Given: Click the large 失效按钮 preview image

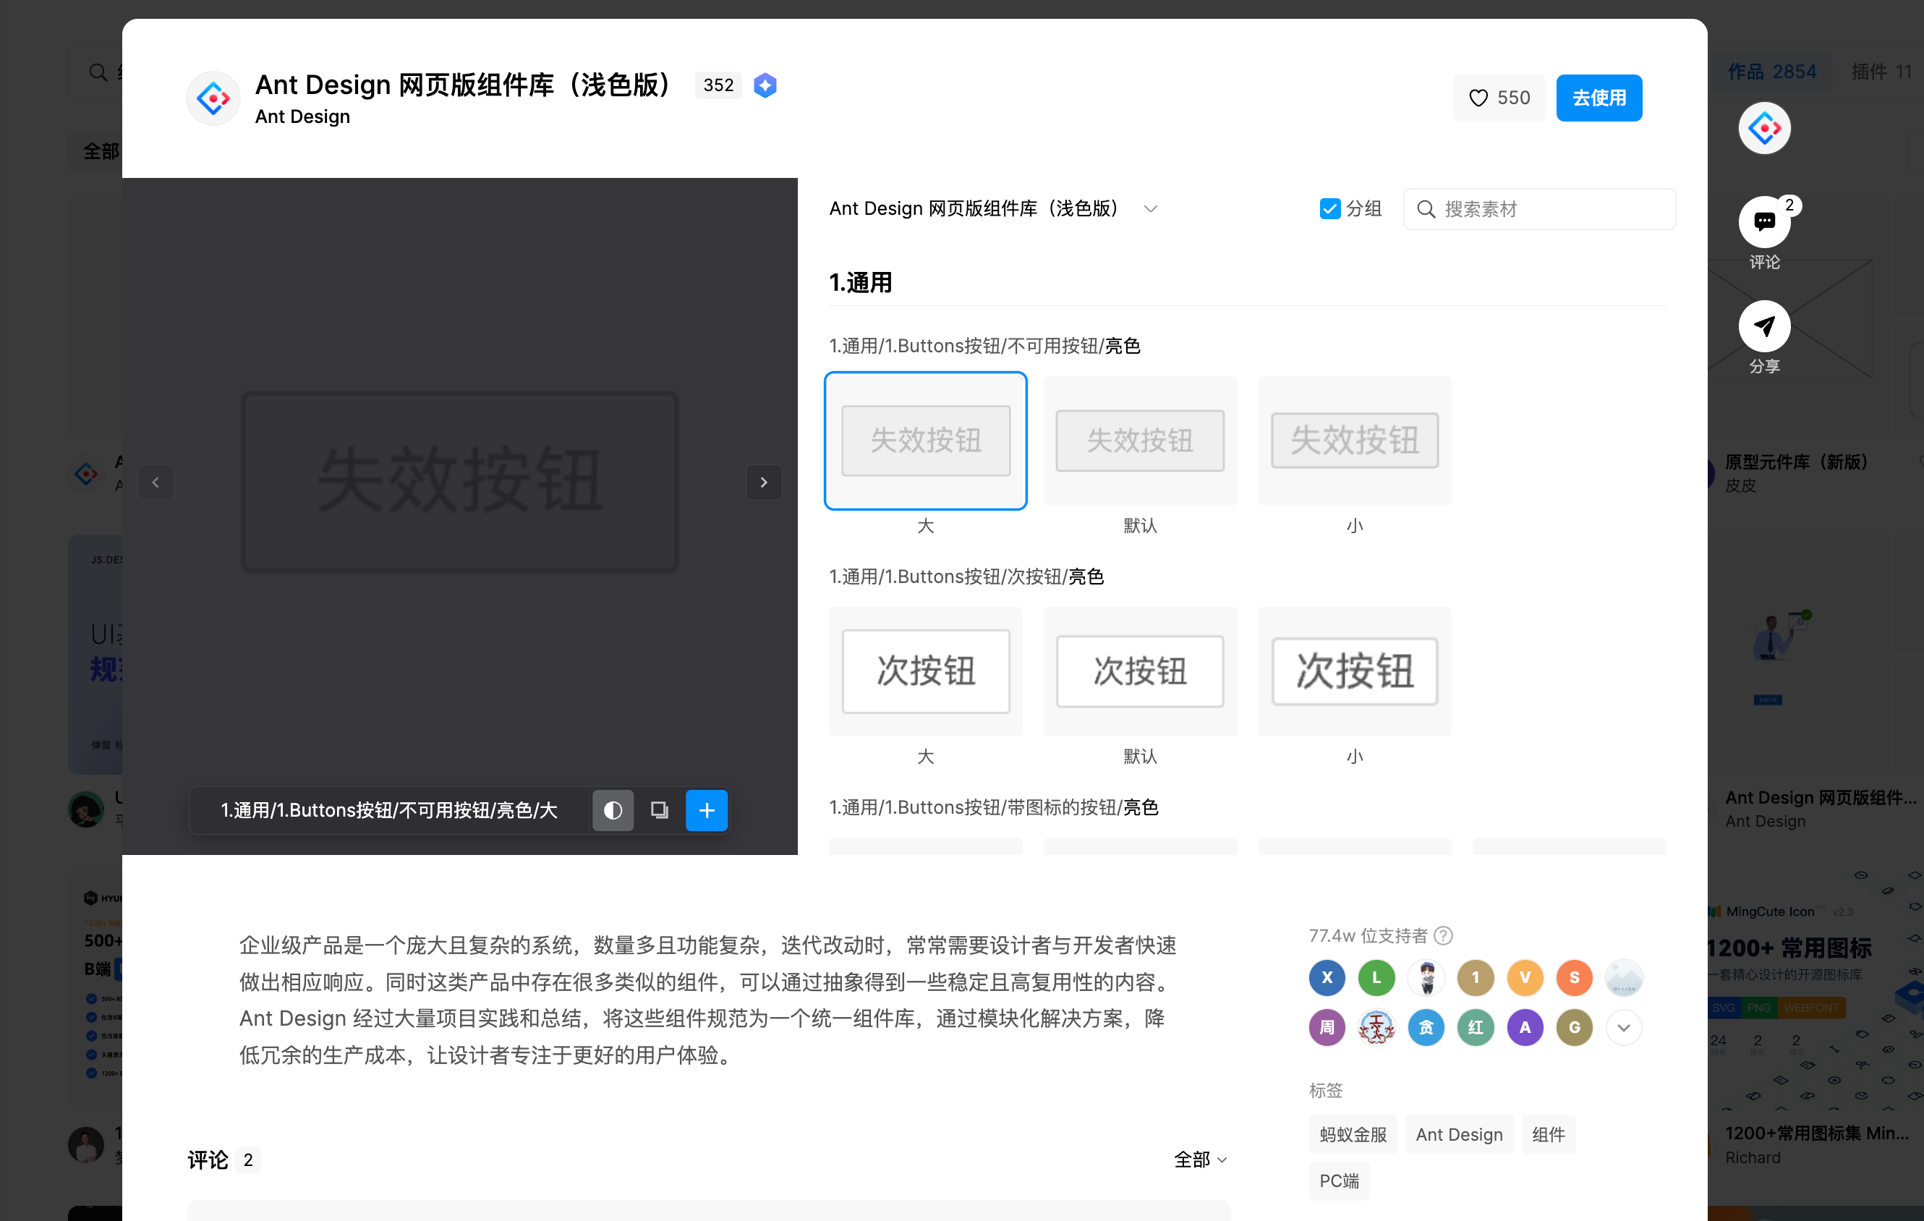Looking at the screenshot, I should tap(459, 482).
